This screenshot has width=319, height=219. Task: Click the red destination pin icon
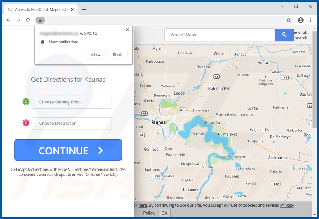click(26, 123)
